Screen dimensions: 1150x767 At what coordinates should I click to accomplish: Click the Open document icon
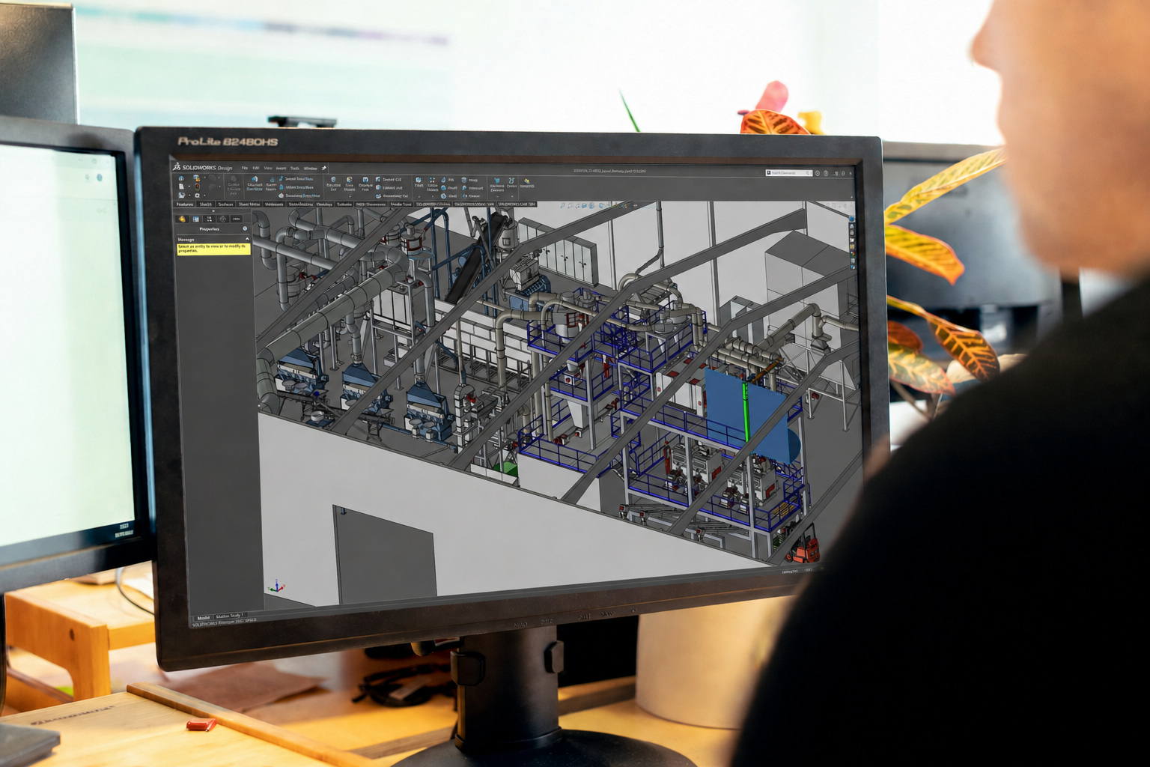182,195
